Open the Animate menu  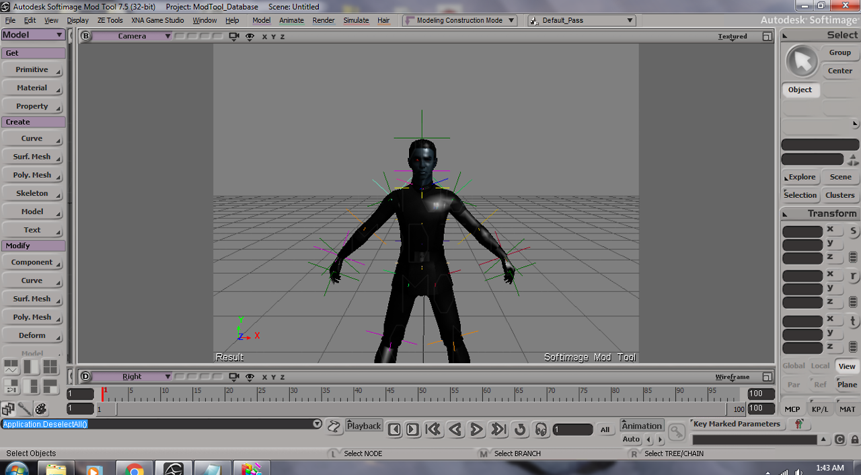tap(291, 20)
